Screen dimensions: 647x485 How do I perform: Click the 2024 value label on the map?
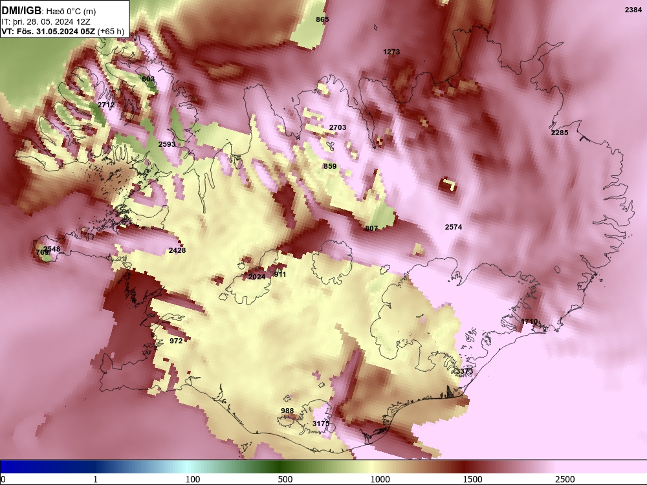click(257, 277)
